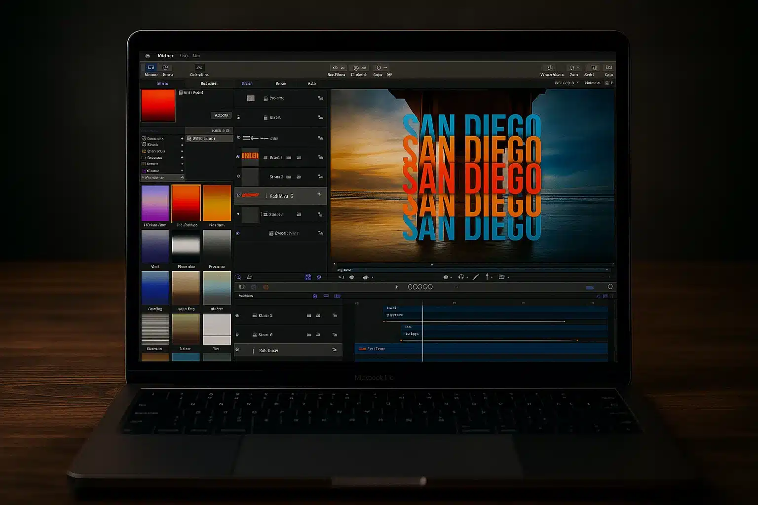Expand the purple-icon library category
Screen dimensions: 758x505
pos(182,171)
